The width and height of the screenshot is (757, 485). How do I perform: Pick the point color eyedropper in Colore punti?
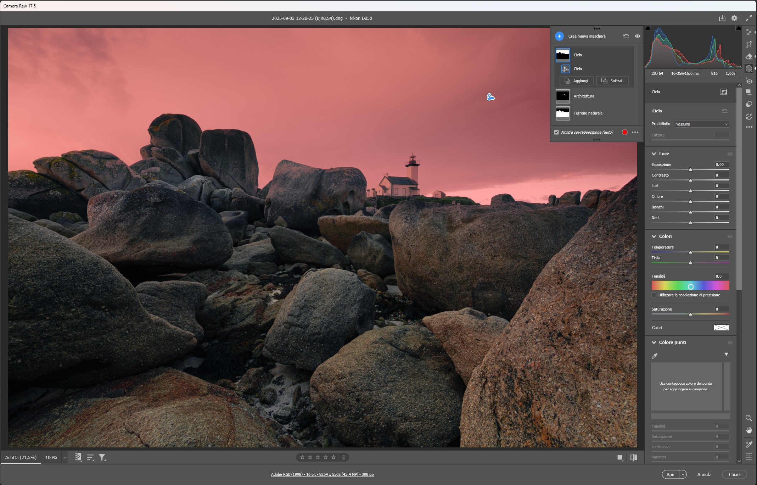[x=655, y=356]
